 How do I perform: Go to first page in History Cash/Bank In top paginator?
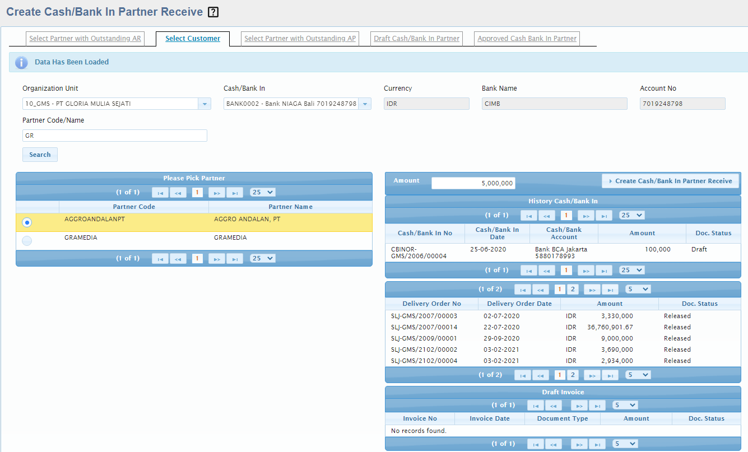point(529,215)
